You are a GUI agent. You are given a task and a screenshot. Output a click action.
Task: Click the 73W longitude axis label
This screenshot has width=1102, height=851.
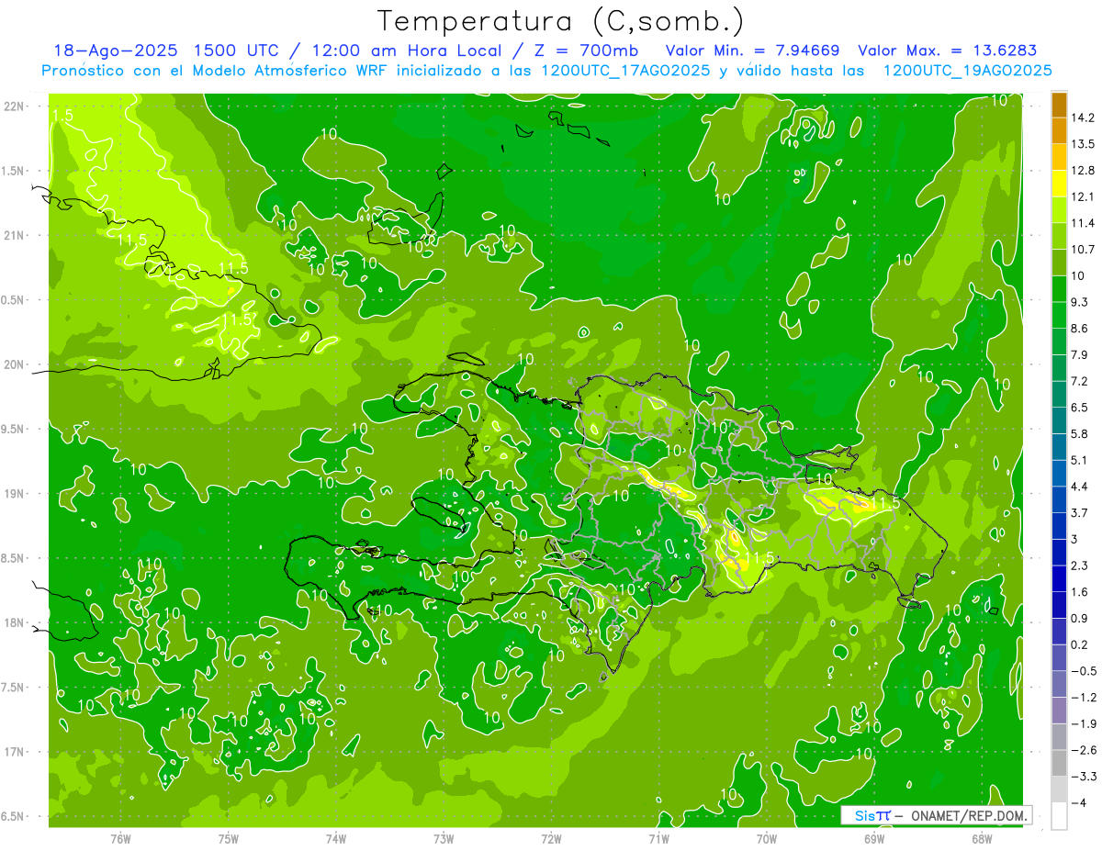click(444, 838)
